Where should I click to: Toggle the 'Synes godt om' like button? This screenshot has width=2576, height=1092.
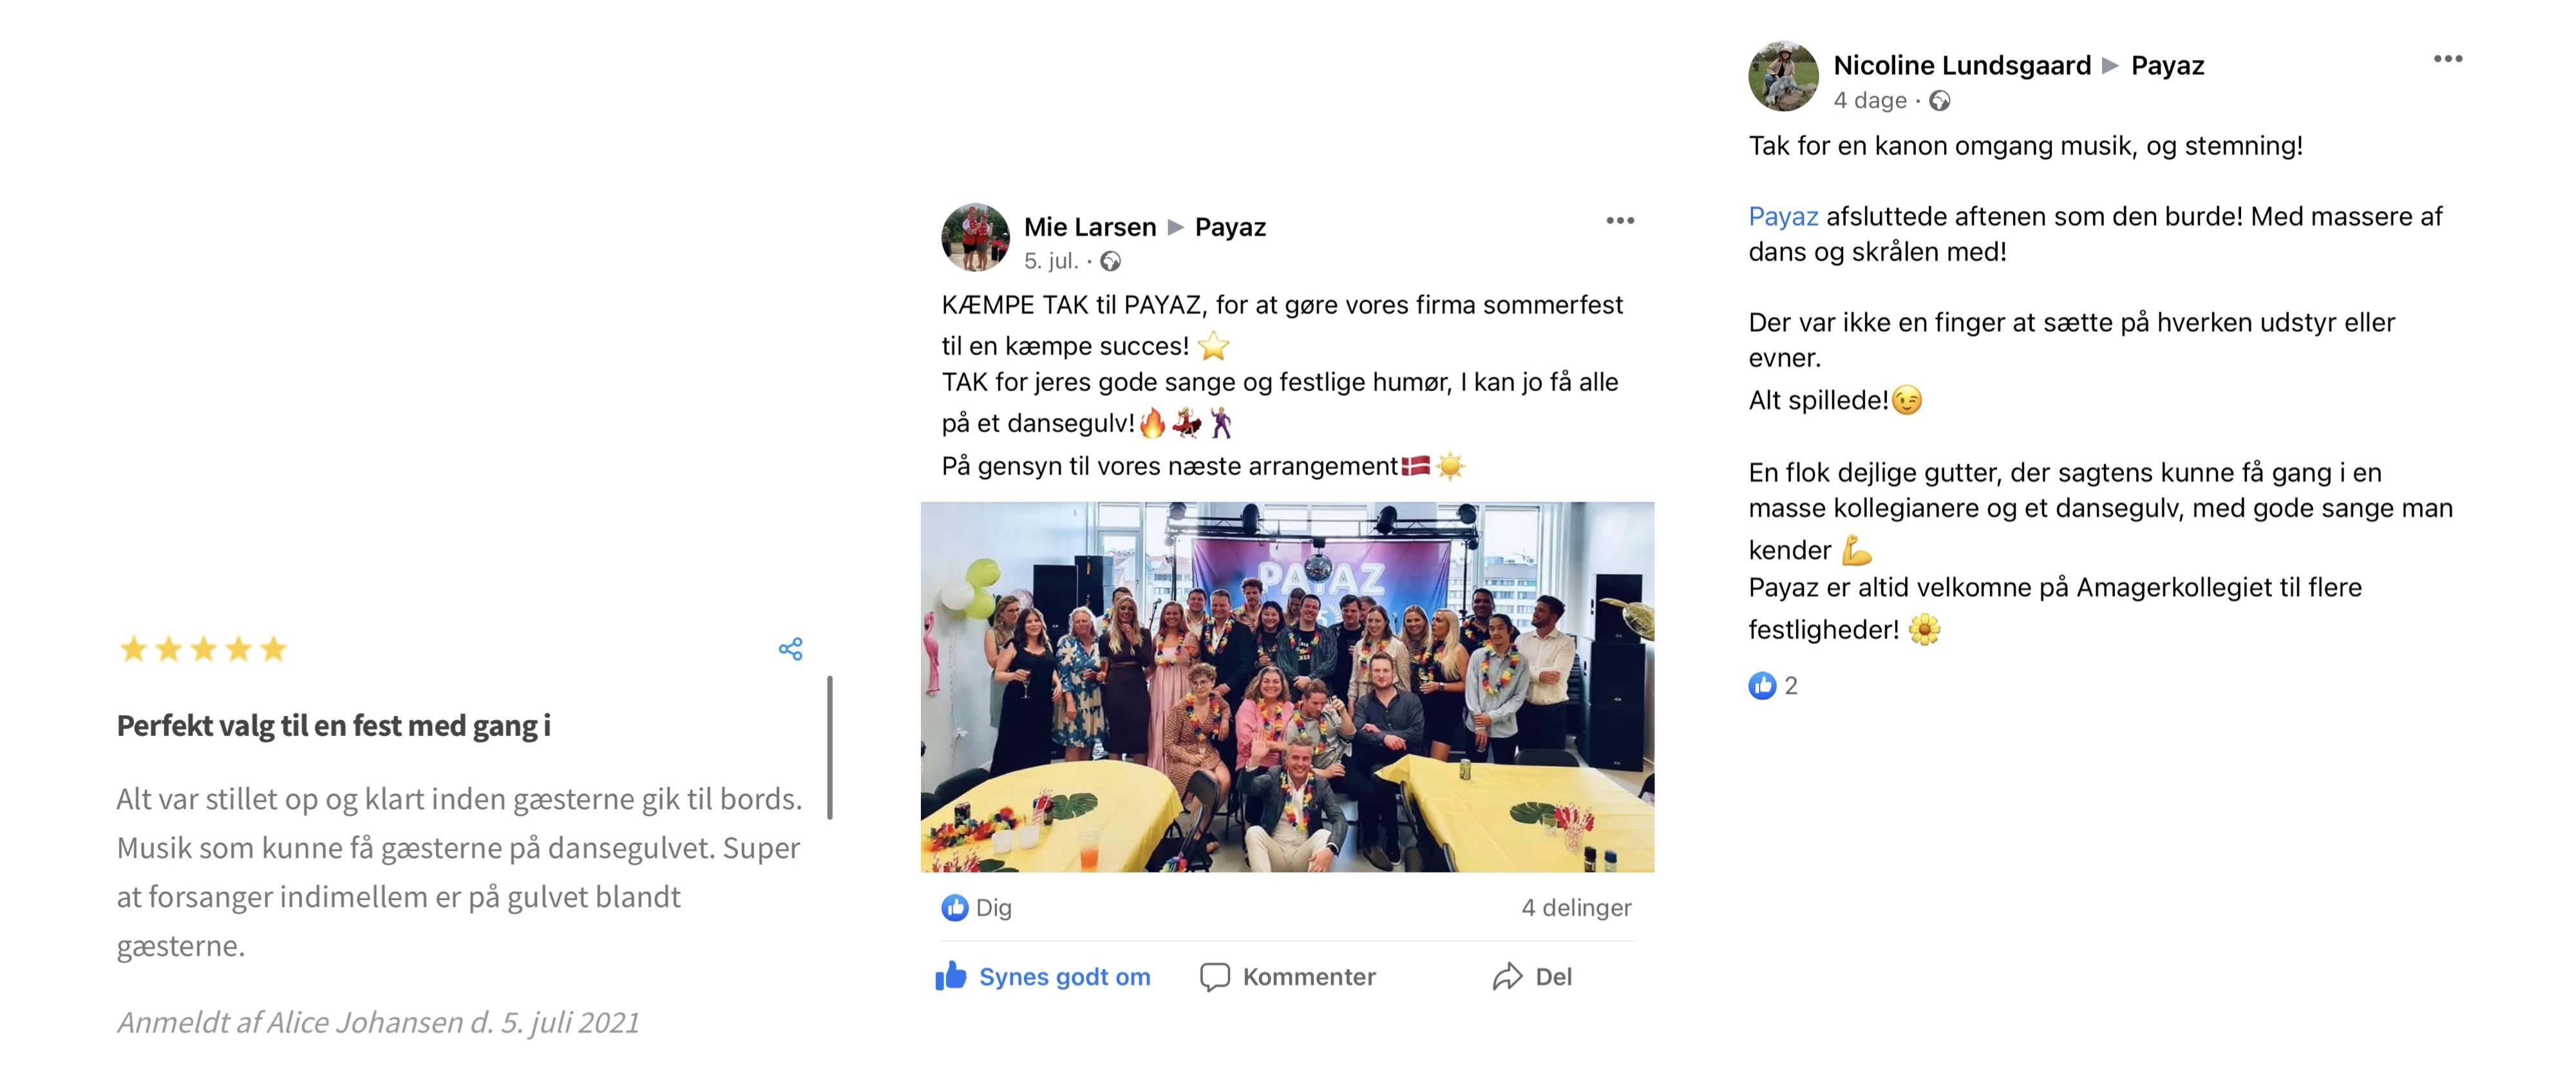coord(1043,976)
